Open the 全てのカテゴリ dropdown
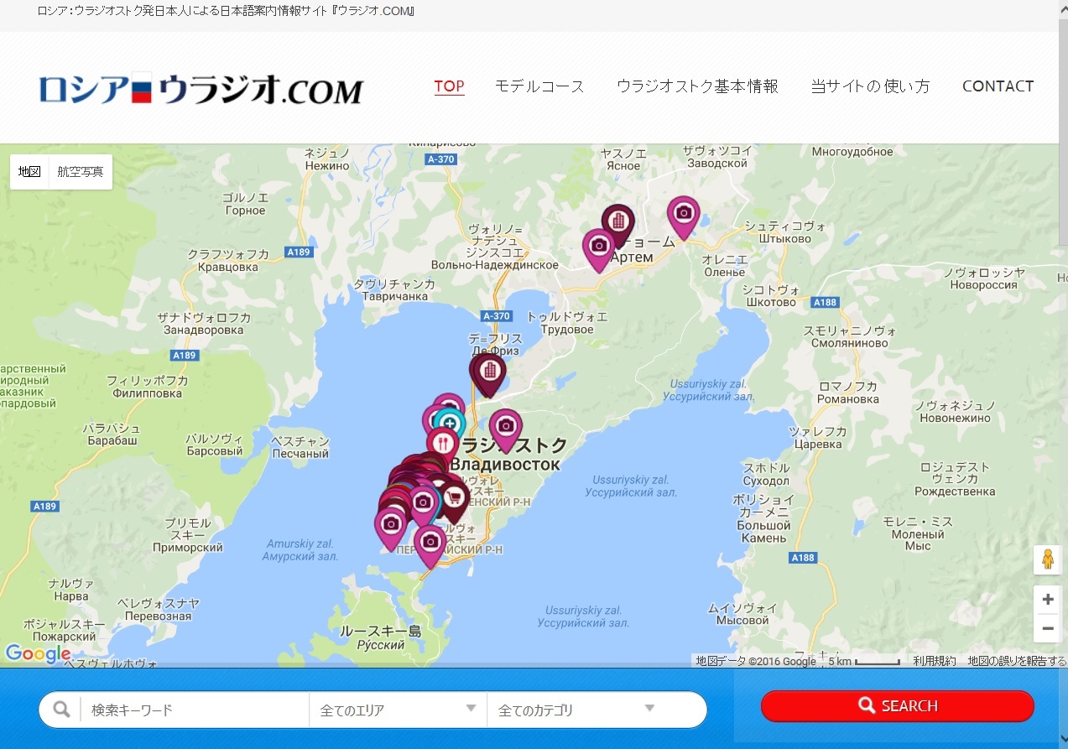Image resolution: width=1068 pixels, height=749 pixels. coord(576,710)
